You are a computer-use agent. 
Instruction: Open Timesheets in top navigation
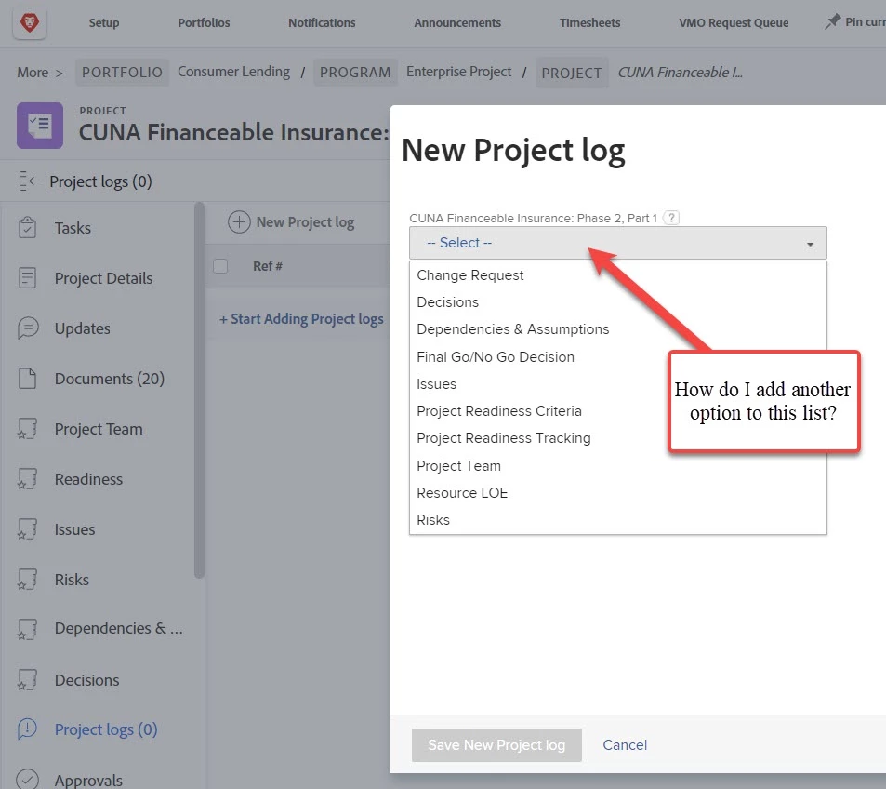590,22
